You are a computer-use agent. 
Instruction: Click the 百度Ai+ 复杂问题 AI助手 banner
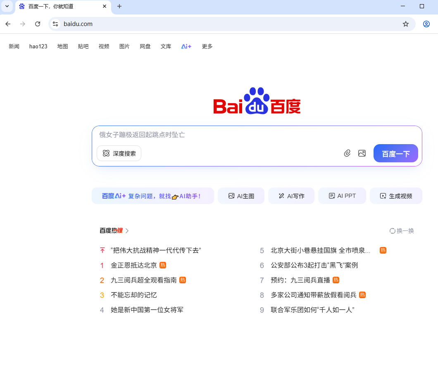[x=153, y=196]
